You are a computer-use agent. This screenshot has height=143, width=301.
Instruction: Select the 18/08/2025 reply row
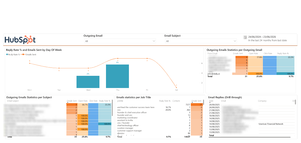(252, 116)
